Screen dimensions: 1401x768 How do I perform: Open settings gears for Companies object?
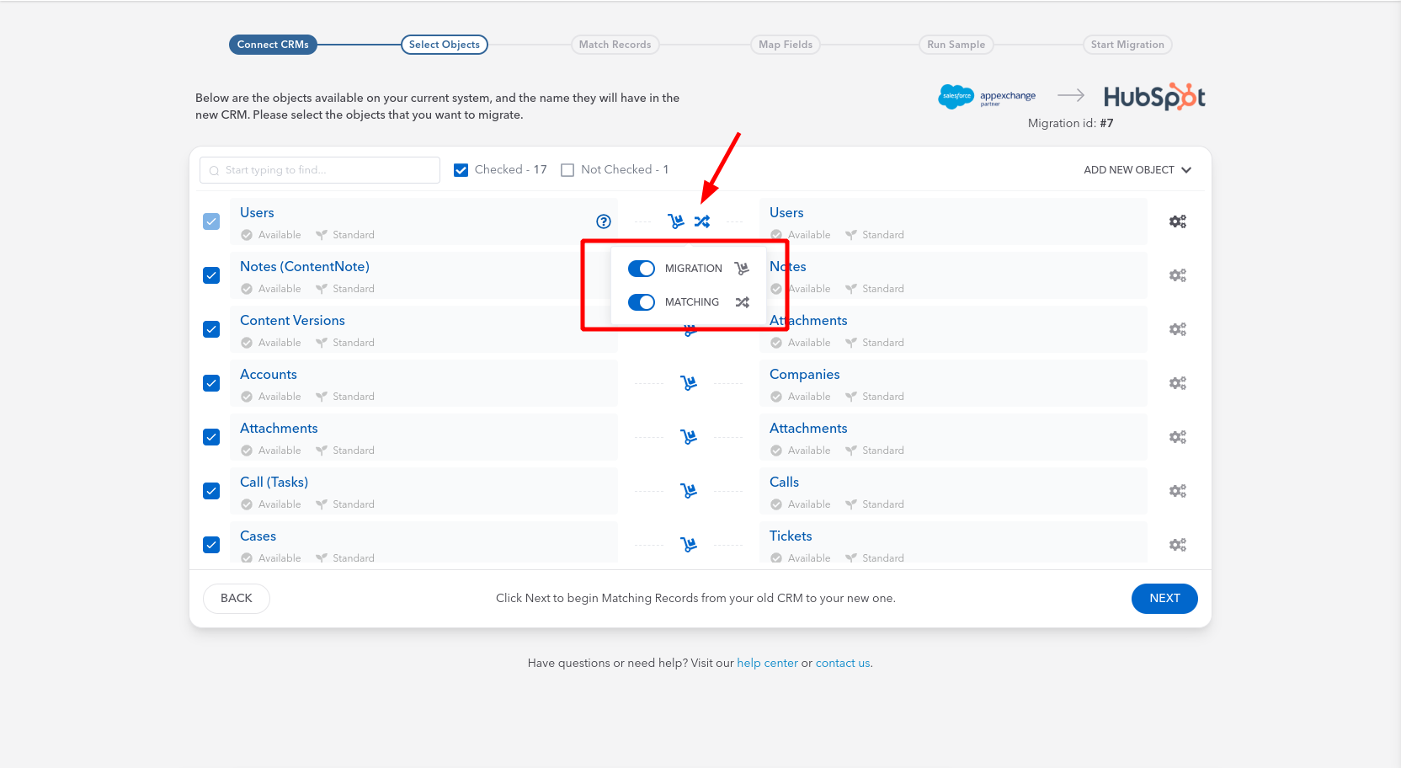tap(1178, 383)
